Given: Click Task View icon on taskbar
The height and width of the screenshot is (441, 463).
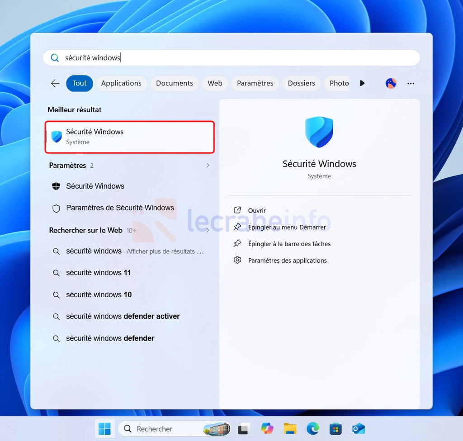Looking at the screenshot, I should coord(245,428).
